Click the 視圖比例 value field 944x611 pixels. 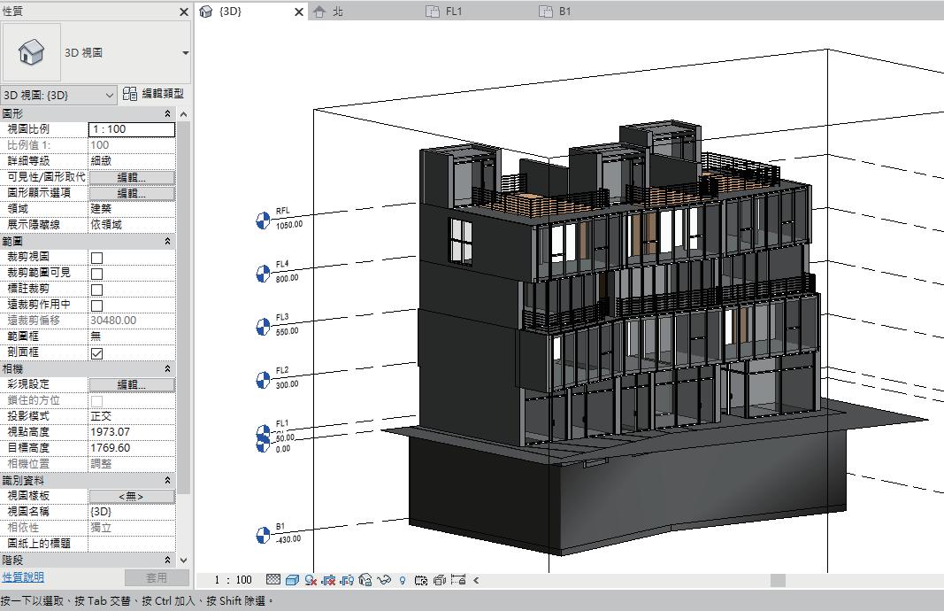coord(131,129)
